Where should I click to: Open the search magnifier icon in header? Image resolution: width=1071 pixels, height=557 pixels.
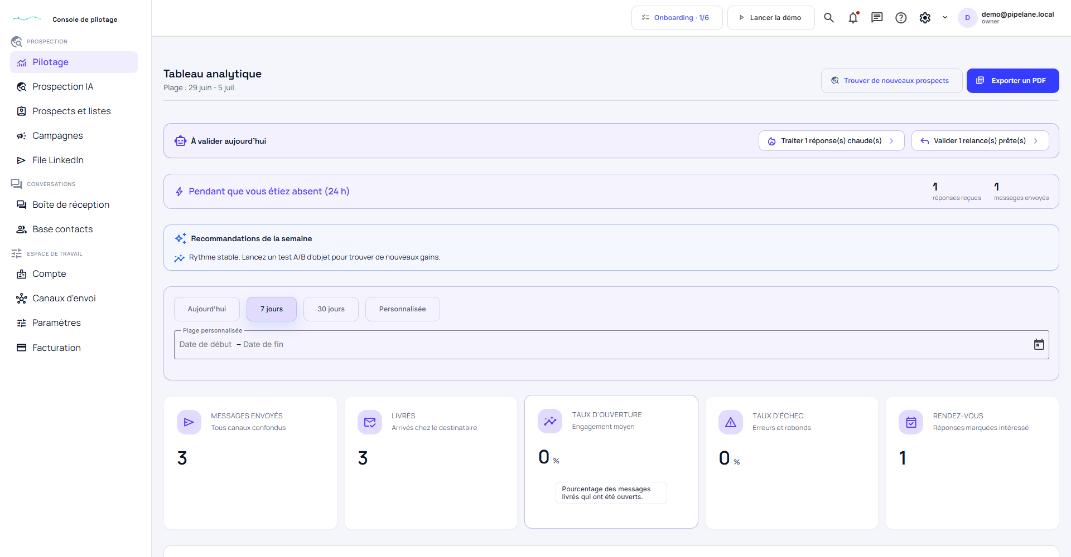pyautogui.click(x=829, y=18)
